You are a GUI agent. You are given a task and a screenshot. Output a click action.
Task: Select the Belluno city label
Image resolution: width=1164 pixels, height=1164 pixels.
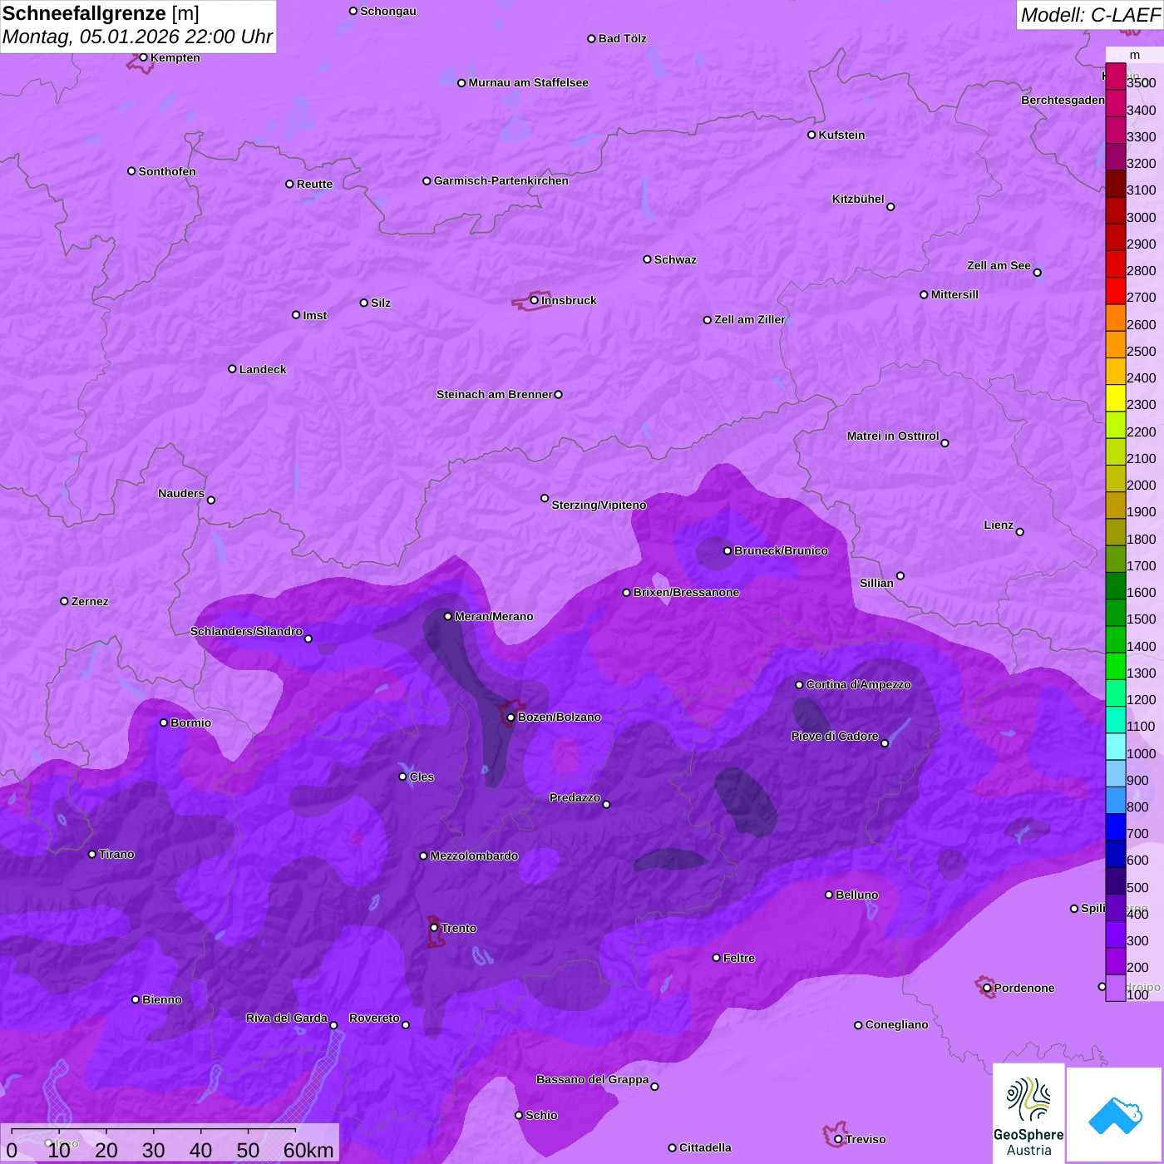tap(856, 895)
